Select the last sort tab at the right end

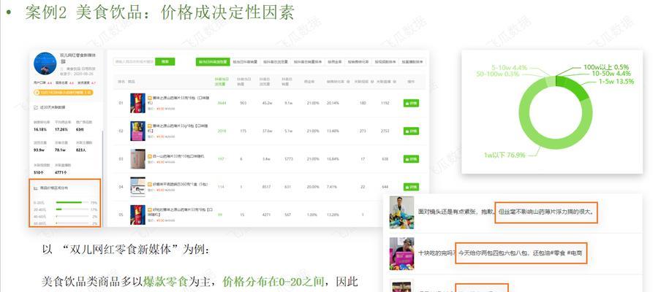pyautogui.click(x=412, y=62)
